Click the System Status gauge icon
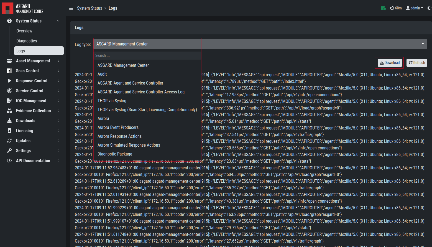432x247 pixels. 9,21
